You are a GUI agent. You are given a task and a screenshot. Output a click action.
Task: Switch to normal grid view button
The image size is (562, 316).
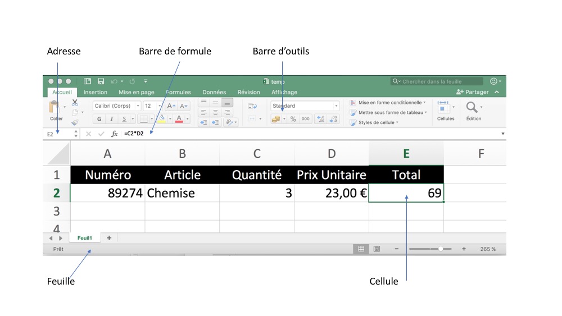tap(361, 249)
